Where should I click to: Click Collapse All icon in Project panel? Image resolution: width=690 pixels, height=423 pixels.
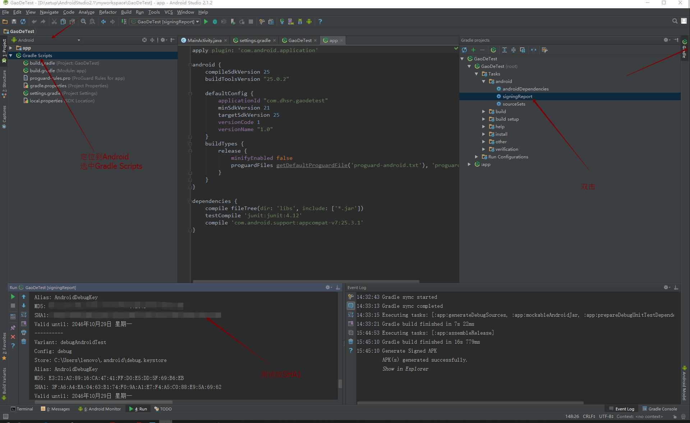(152, 40)
